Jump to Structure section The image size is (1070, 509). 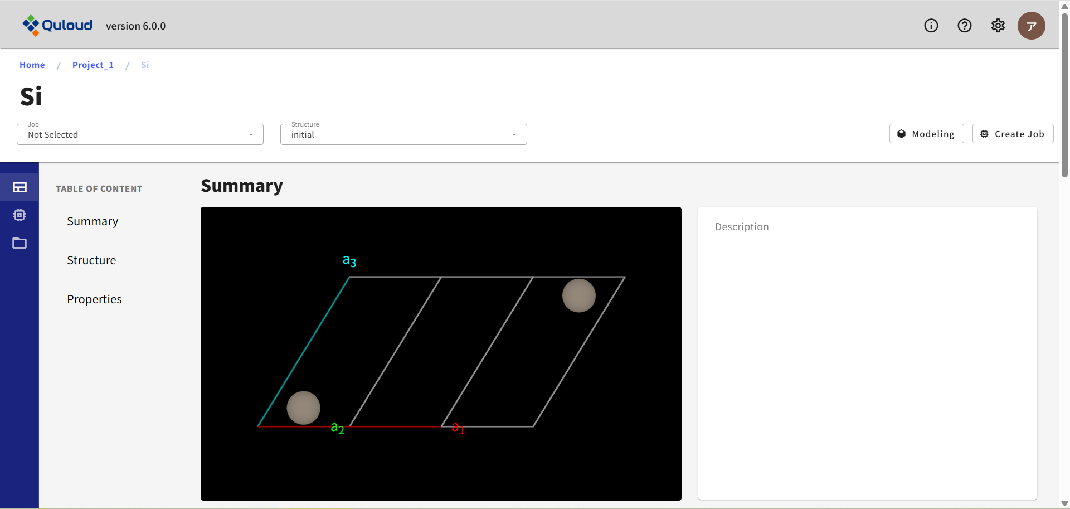coord(91,260)
